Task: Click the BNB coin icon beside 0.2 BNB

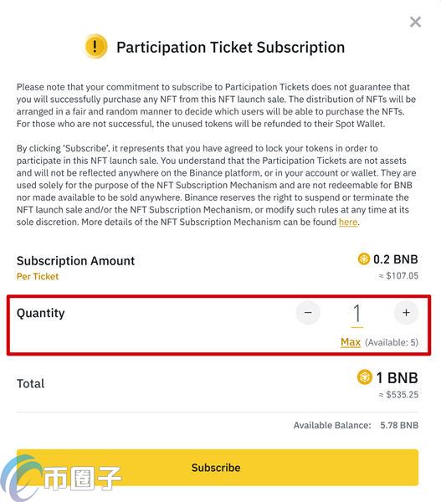Action: point(363,259)
